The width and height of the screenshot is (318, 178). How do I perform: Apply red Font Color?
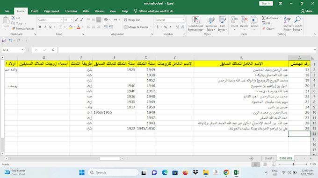(x=79, y=27)
